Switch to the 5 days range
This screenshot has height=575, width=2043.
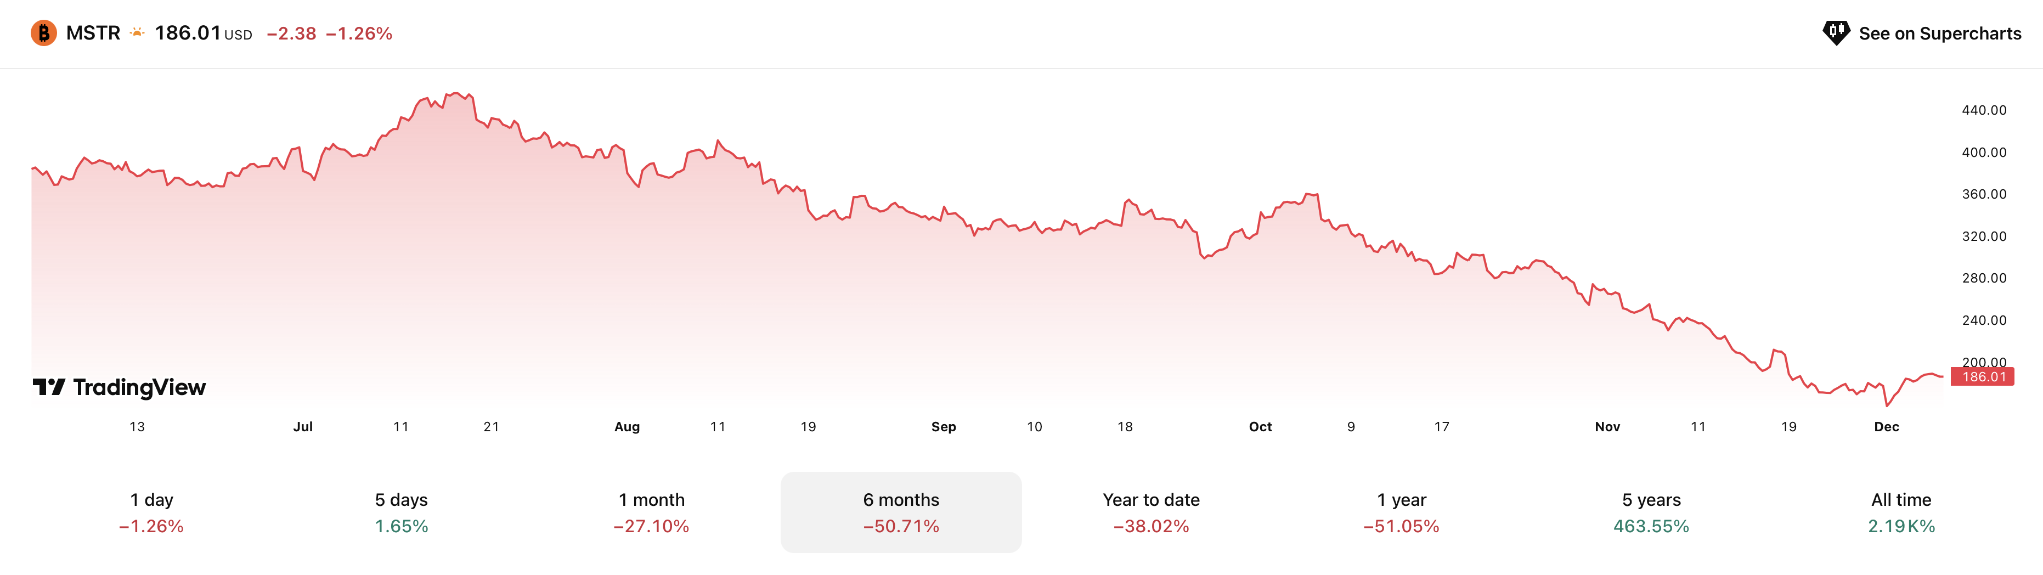click(x=402, y=512)
